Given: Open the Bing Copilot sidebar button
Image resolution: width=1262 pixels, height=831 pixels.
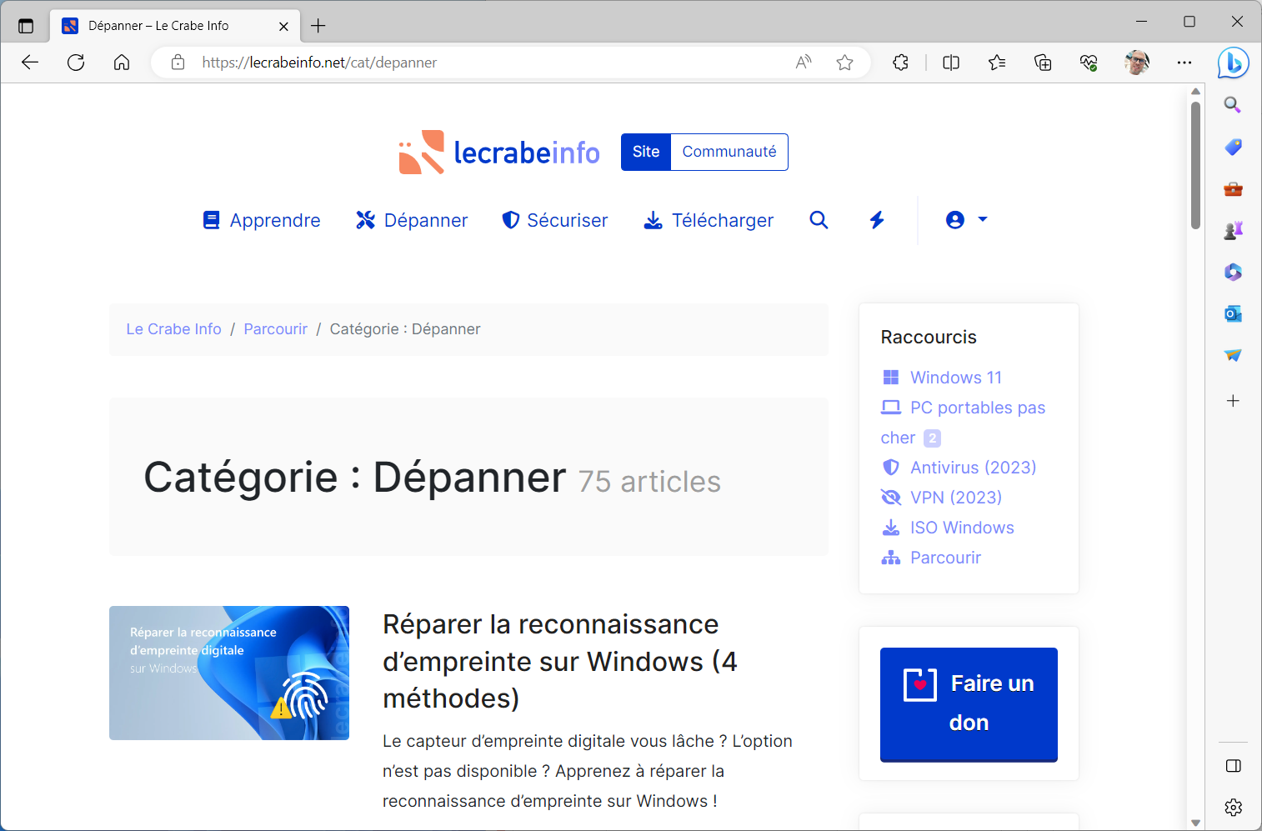Looking at the screenshot, I should click(x=1233, y=63).
